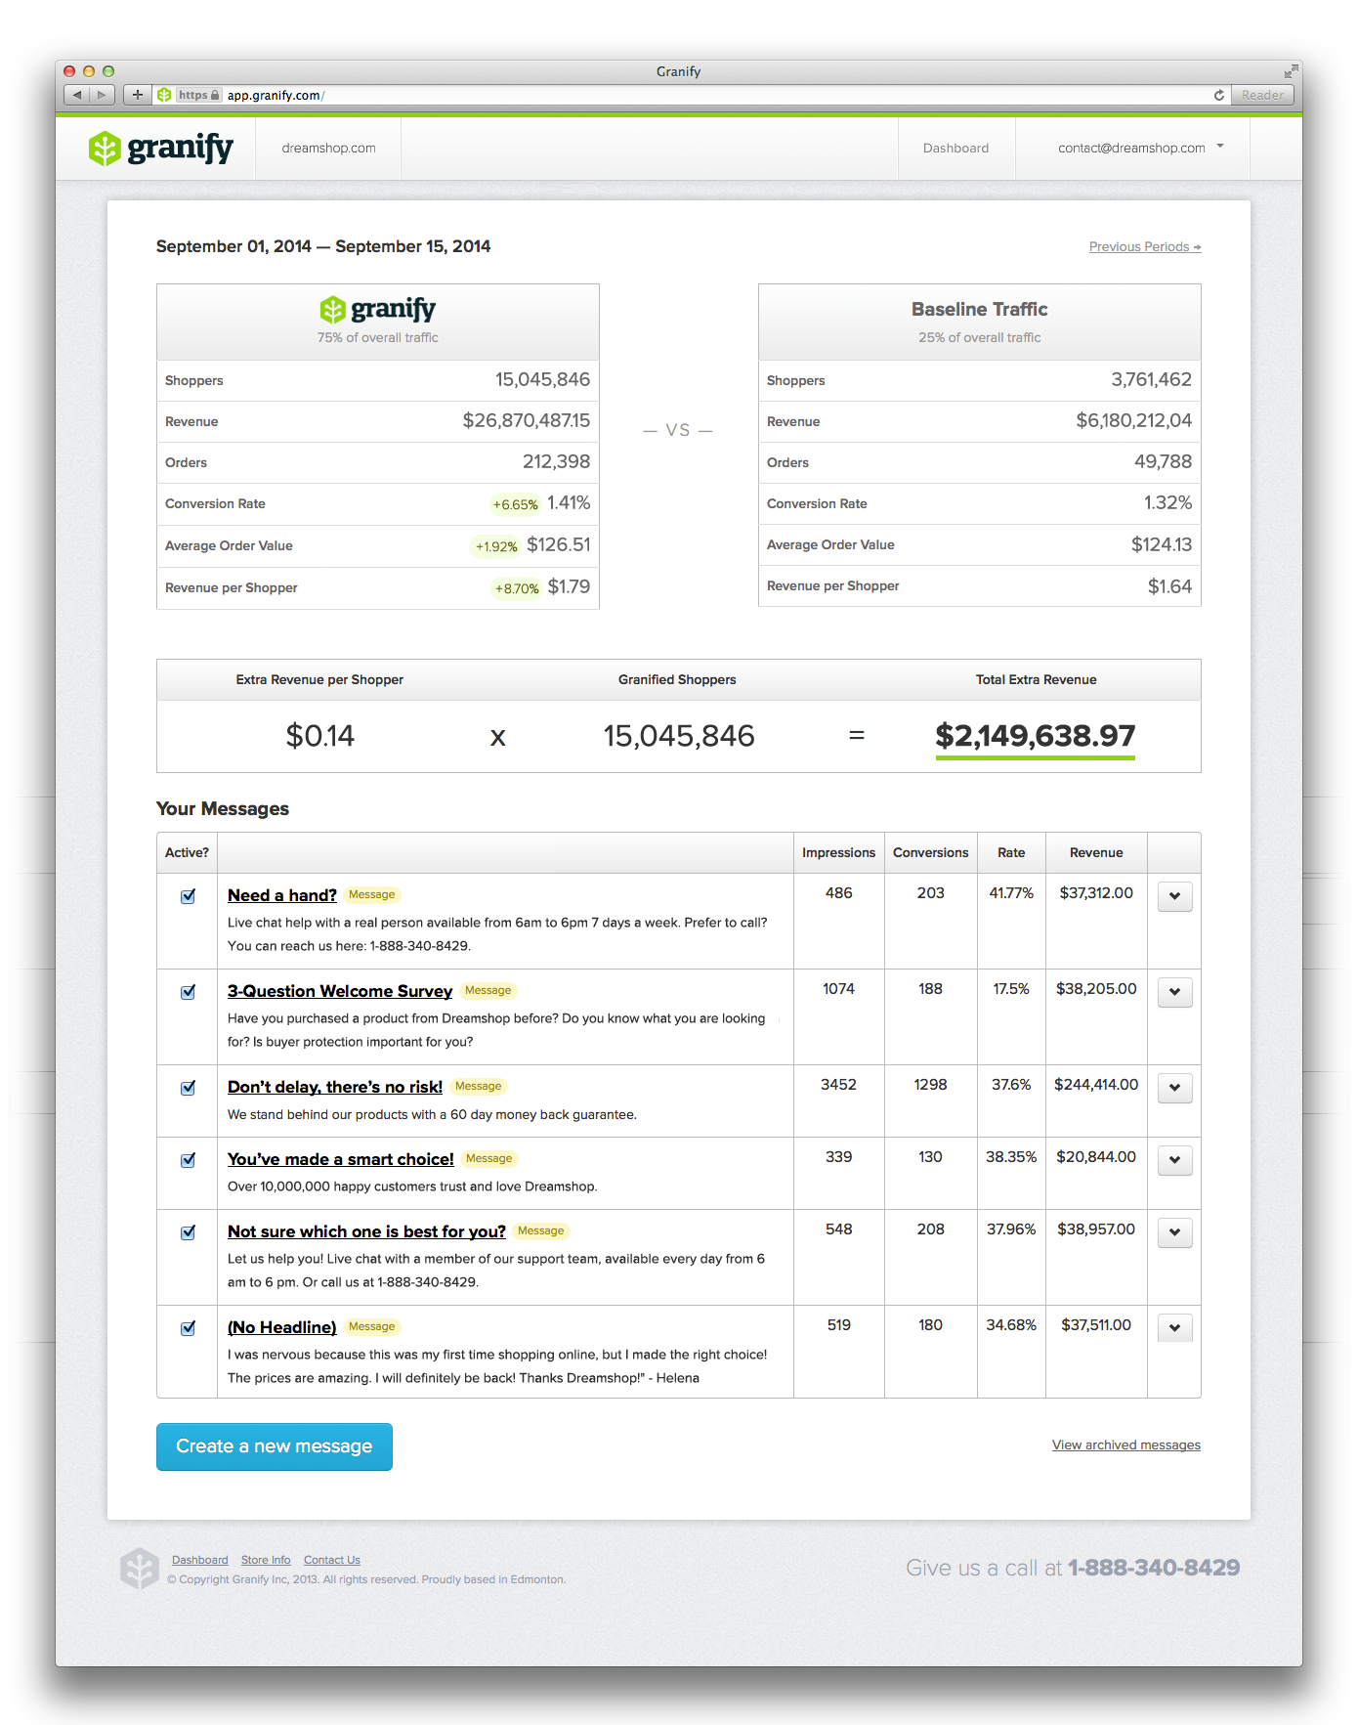1358x1725 pixels.
Task: Toggle checkbox for You've made a smart choice!
Action: 189,1160
